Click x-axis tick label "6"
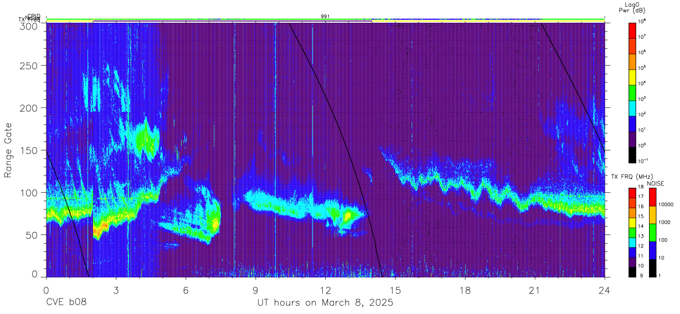This screenshot has width=680, height=314. coord(186,290)
